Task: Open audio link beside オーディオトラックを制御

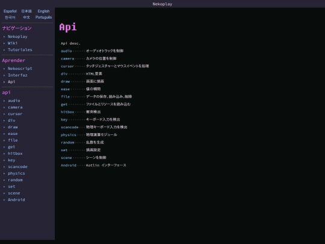Action: coord(66,51)
